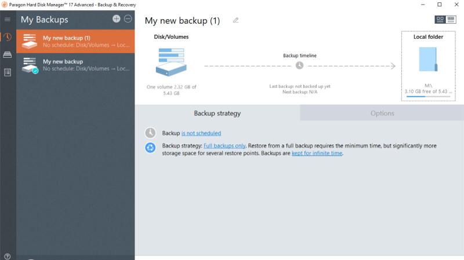Switch to Backup strategy tab
Viewport: 464px width, 260px height.
point(217,113)
